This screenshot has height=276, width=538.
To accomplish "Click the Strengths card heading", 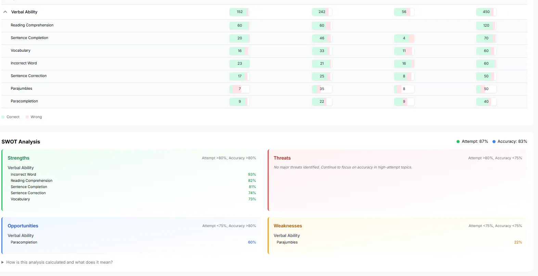I will pyautogui.click(x=18, y=158).
